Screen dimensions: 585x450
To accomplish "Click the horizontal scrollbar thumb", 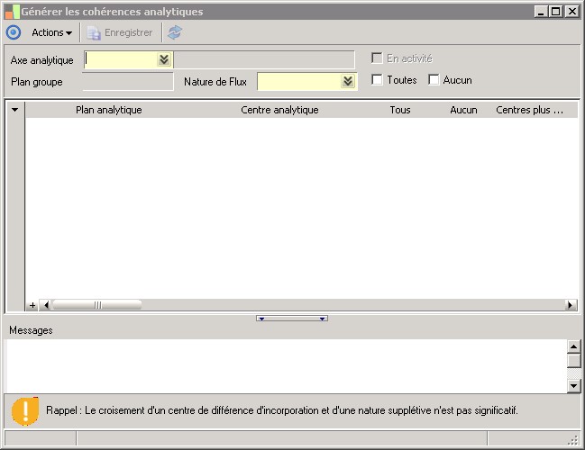I will pyautogui.click(x=97, y=305).
